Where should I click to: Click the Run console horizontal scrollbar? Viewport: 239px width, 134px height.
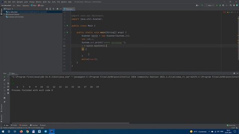pyautogui.click(x=71, y=123)
